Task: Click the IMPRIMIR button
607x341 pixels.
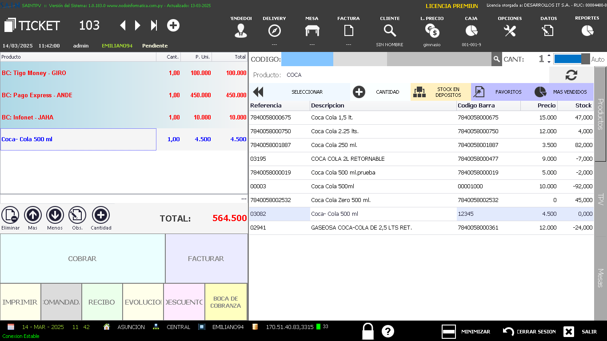Action: pos(20,302)
